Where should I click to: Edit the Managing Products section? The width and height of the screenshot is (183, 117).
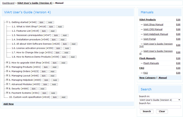pyautogui.click(x=46, y=67)
